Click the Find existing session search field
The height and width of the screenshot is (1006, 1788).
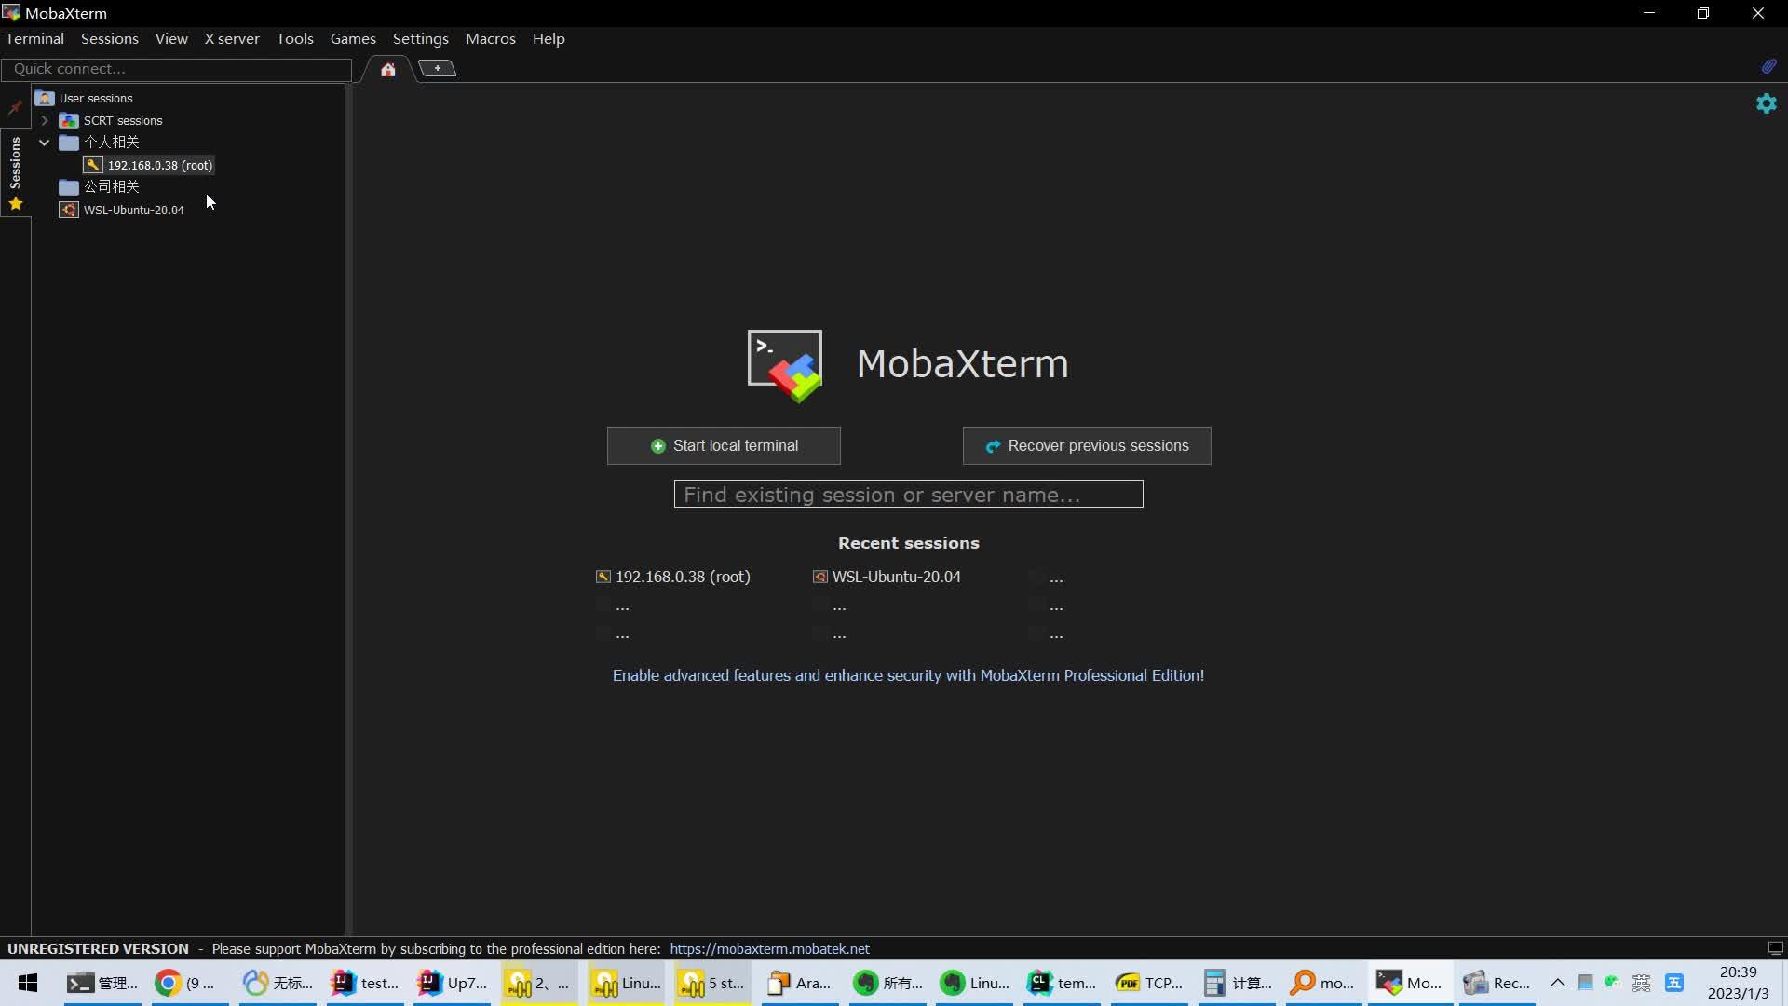click(908, 494)
